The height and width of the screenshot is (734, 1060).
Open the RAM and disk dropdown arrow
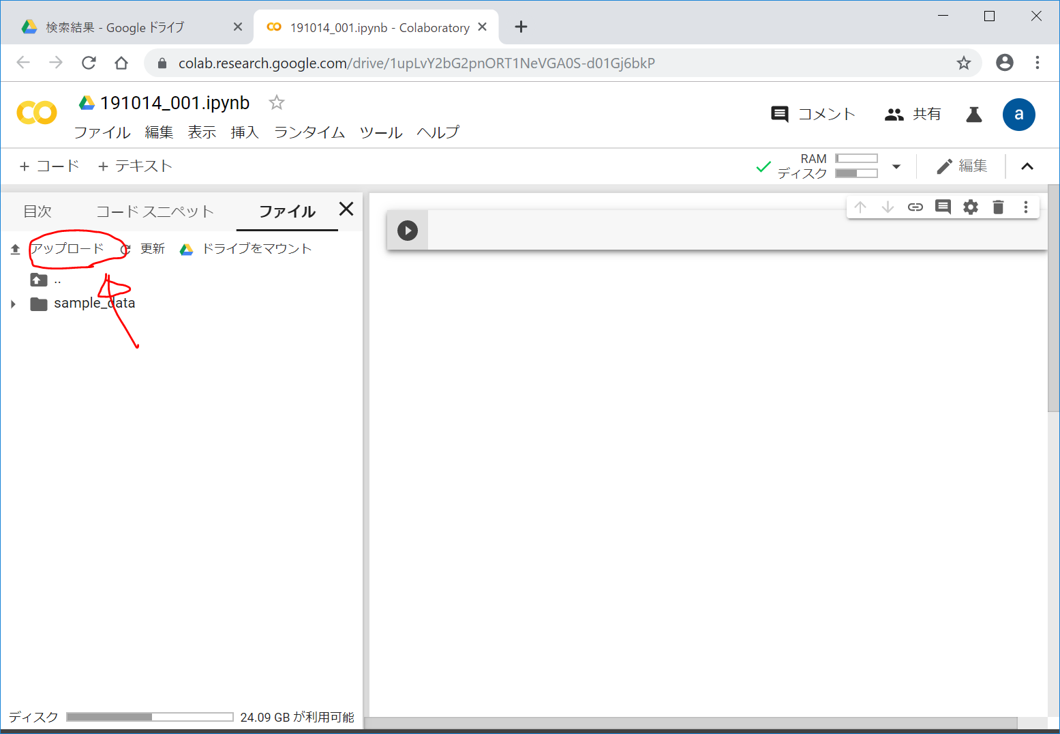tap(896, 166)
